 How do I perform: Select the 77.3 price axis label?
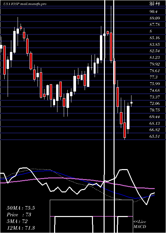click(153, 77)
